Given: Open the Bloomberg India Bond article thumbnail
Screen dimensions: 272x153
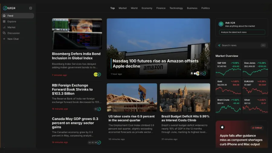Looking at the screenshot, I should click(77, 34).
